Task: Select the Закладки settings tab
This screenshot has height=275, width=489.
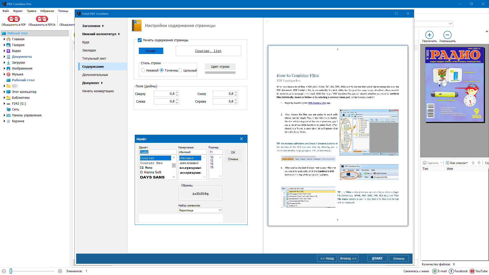Action: tap(89, 50)
